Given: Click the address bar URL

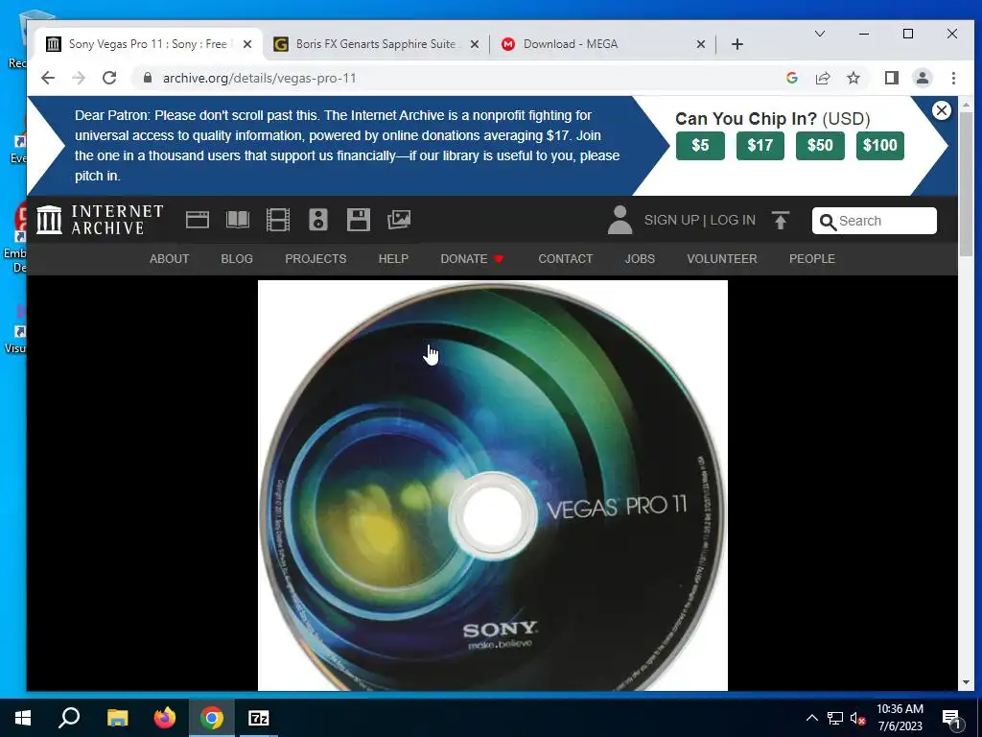Looking at the screenshot, I should (259, 78).
